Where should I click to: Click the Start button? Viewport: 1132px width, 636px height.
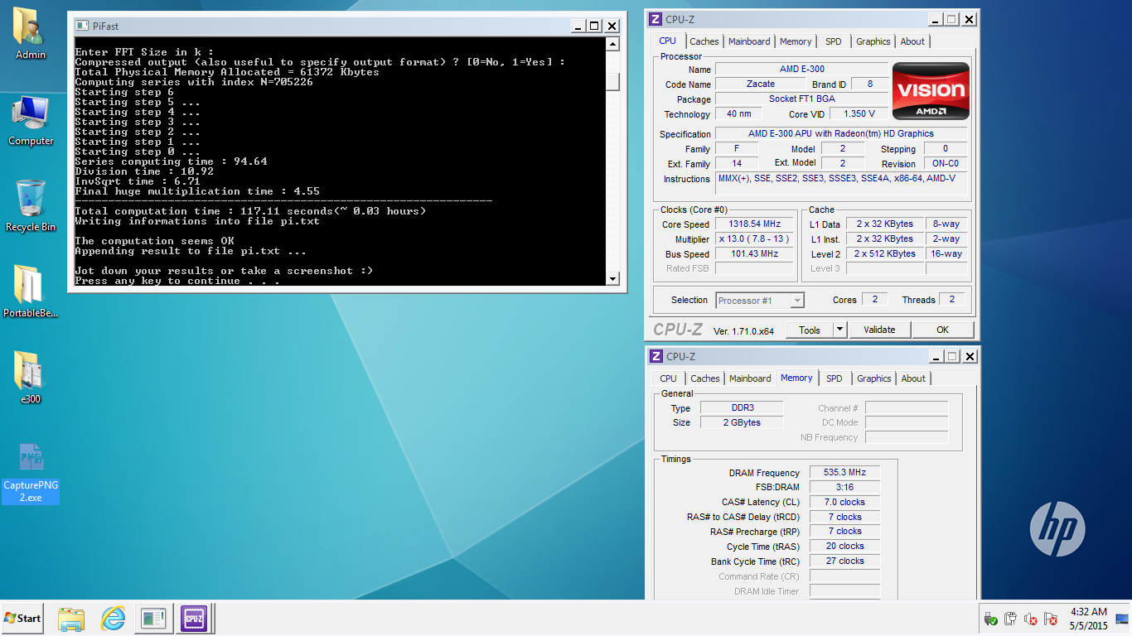coord(22,618)
